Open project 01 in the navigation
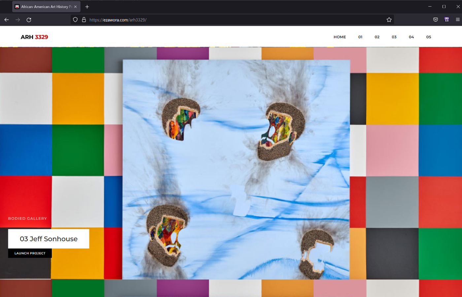This screenshot has height=297, width=462. (x=360, y=37)
